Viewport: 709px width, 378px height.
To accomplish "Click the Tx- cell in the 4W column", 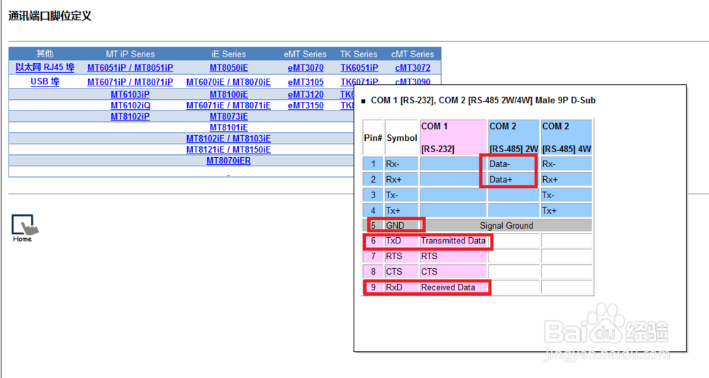I will pyautogui.click(x=566, y=195).
